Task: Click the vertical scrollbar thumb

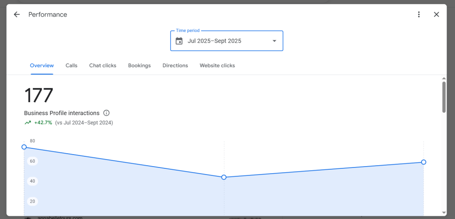Action: pos(443,97)
